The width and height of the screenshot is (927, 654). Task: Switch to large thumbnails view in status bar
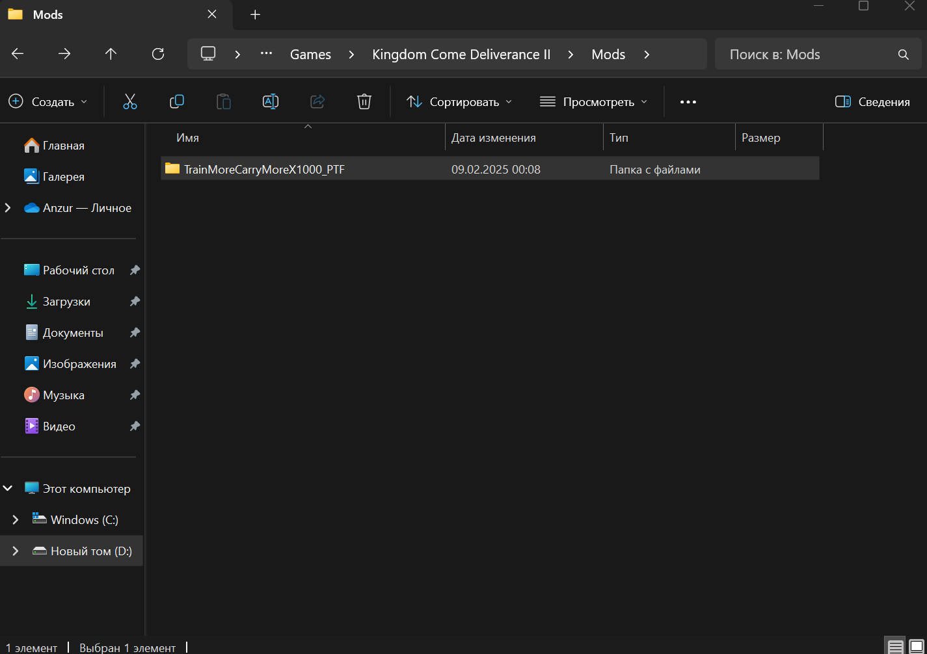point(916,646)
